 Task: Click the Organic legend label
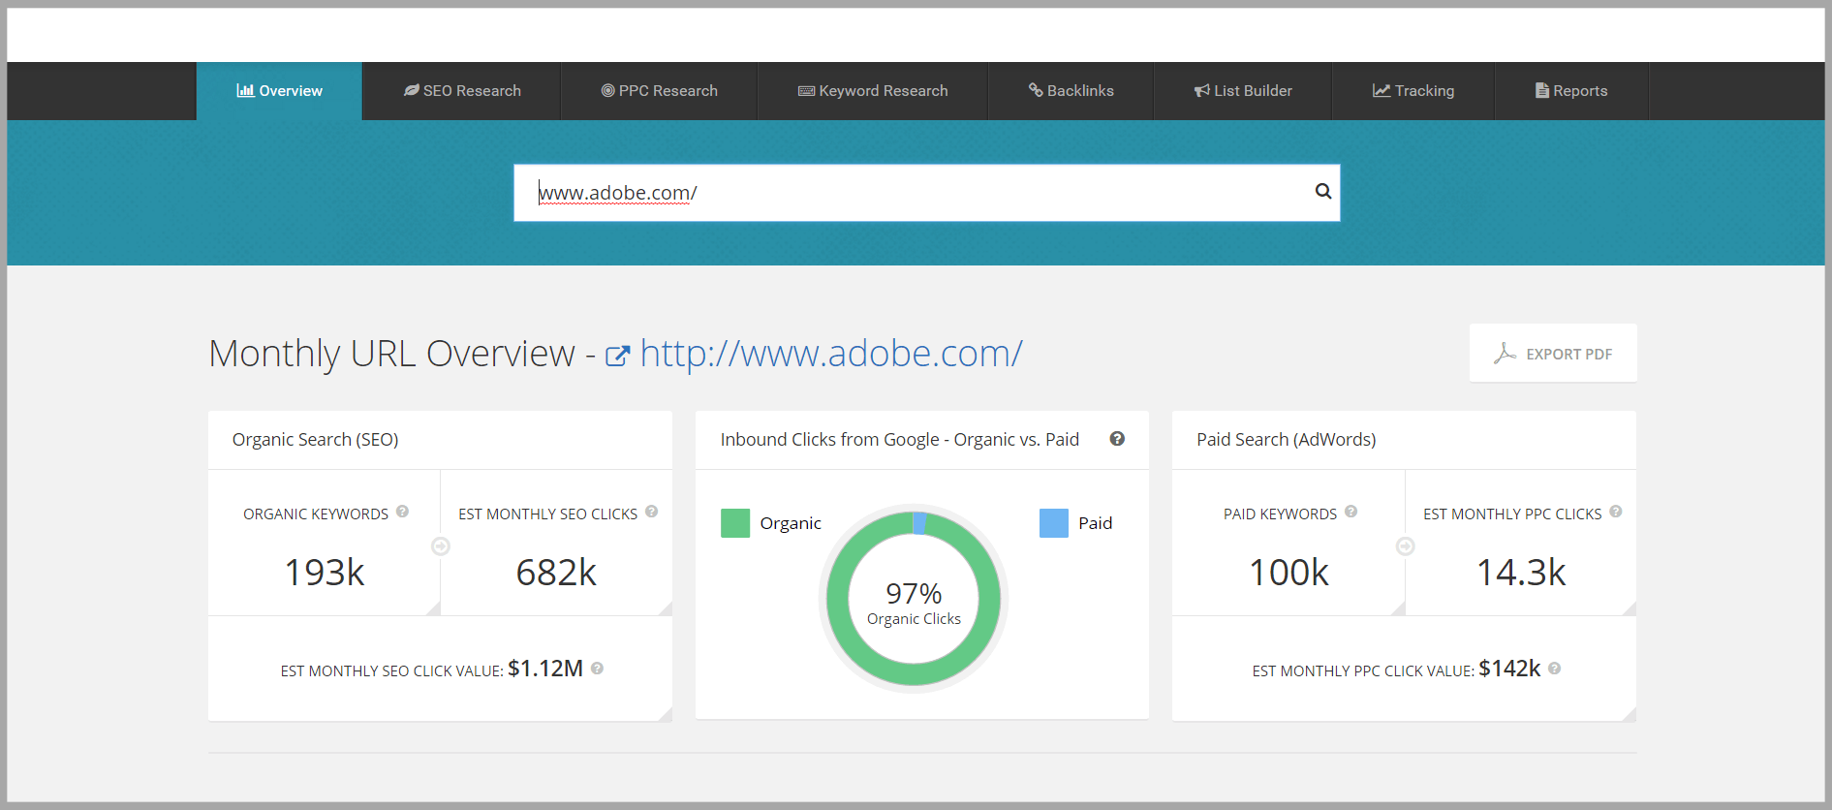pyautogui.click(x=791, y=523)
